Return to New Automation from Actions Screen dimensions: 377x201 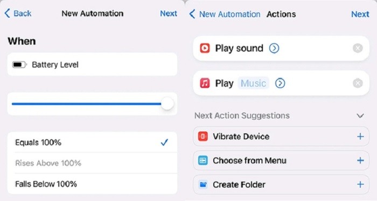pyautogui.click(x=225, y=14)
